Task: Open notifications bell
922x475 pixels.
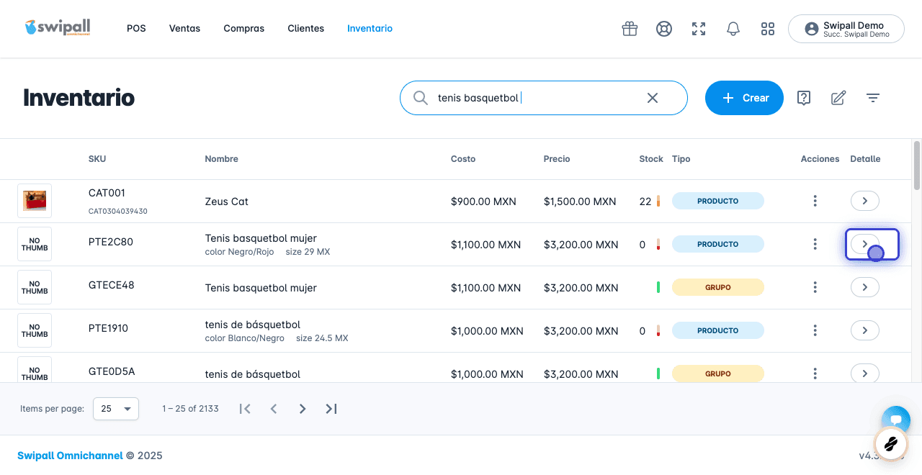Action: 733,29
